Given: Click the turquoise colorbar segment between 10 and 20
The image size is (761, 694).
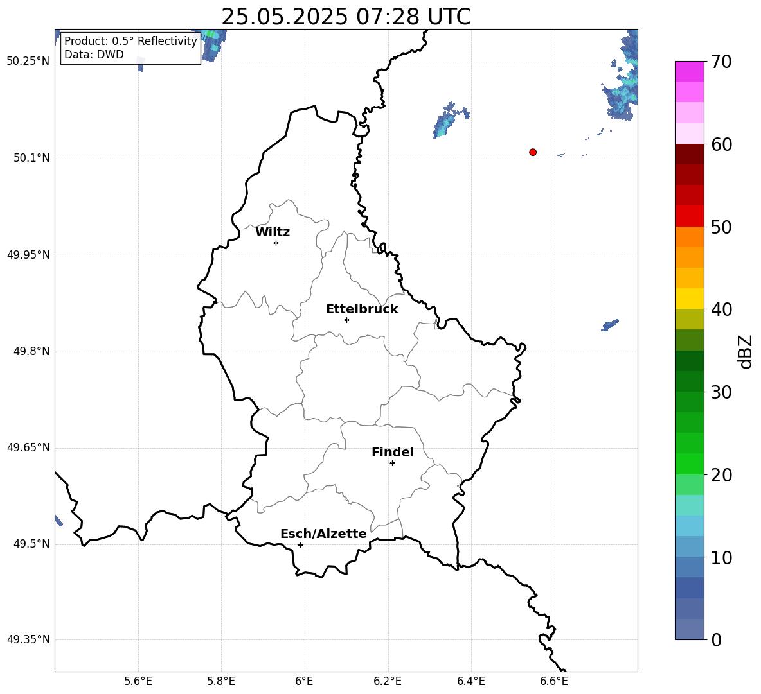Looking at the screenshot, I should tap(690, 505).
